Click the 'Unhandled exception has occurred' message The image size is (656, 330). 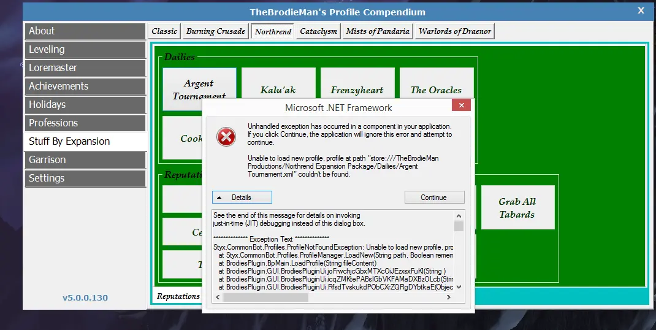tap(349, 134)
